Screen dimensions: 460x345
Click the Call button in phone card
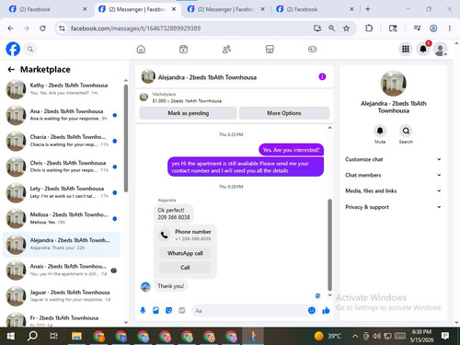(185, 268)
